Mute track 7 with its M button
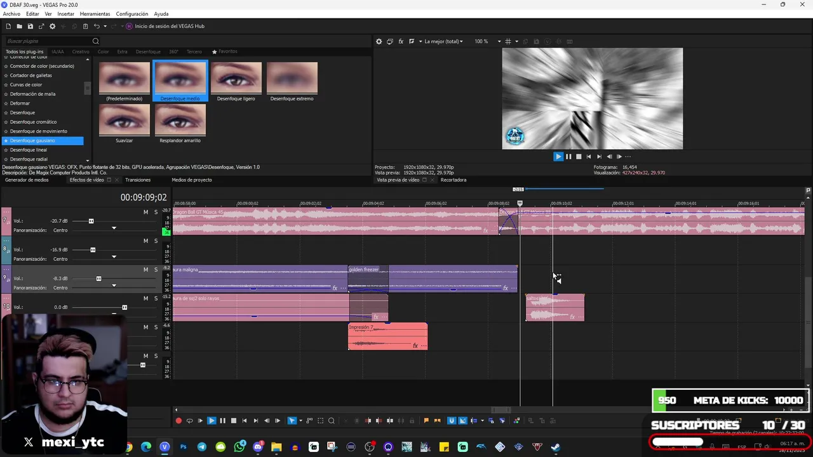The width and height of the screenshot is (813, 457). click(x=145, y=212)
